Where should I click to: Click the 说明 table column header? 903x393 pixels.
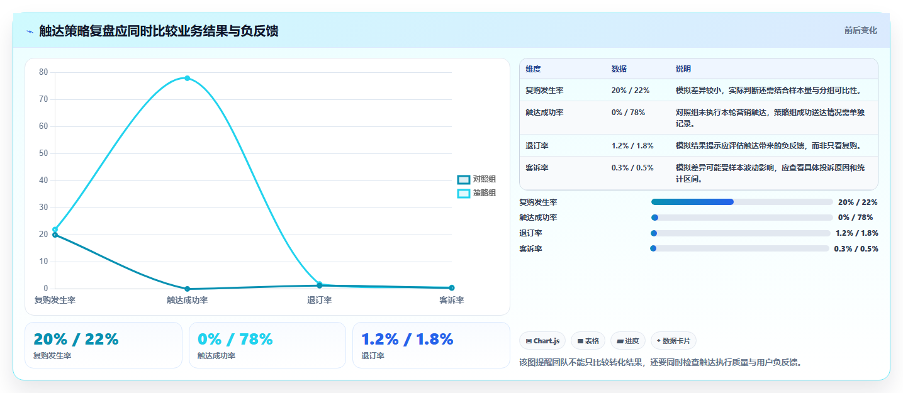point(683,69)
